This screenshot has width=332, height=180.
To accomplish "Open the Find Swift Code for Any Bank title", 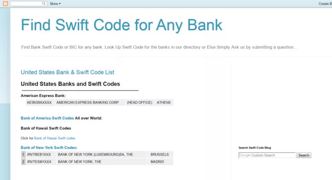I will pos(121,25).
